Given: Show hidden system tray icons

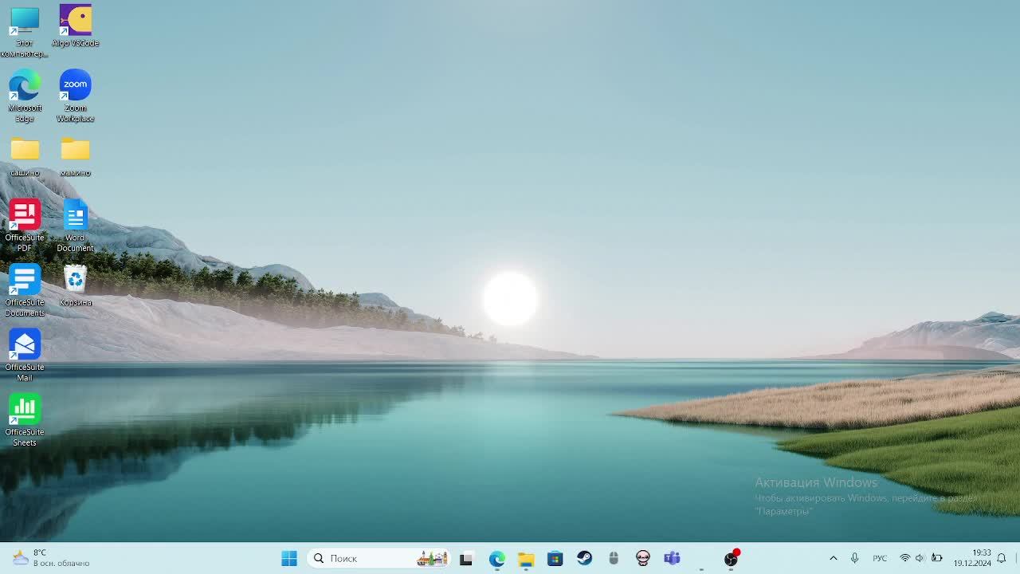Looking at the screenshot, I should tap(834, 559).
